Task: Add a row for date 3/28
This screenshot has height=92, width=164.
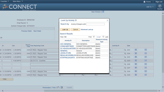Action: [136, 71]
